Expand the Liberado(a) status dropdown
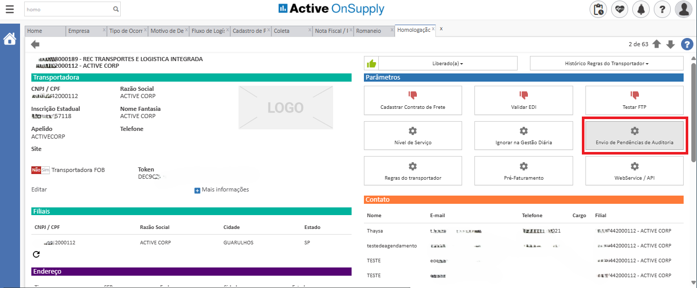Screen dimensions: 697x288 [448, 63]
